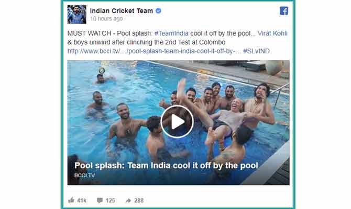
Task: Click the Facebook logo icon
Action: pos(284,11)
